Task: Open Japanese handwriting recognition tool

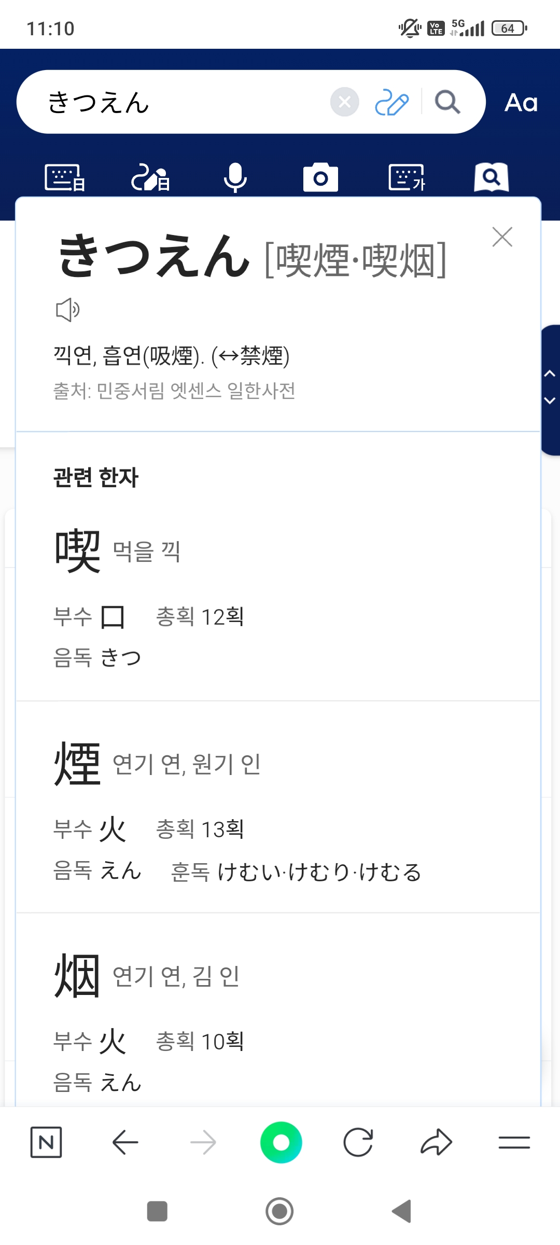Action: click(x=150, y=178)
